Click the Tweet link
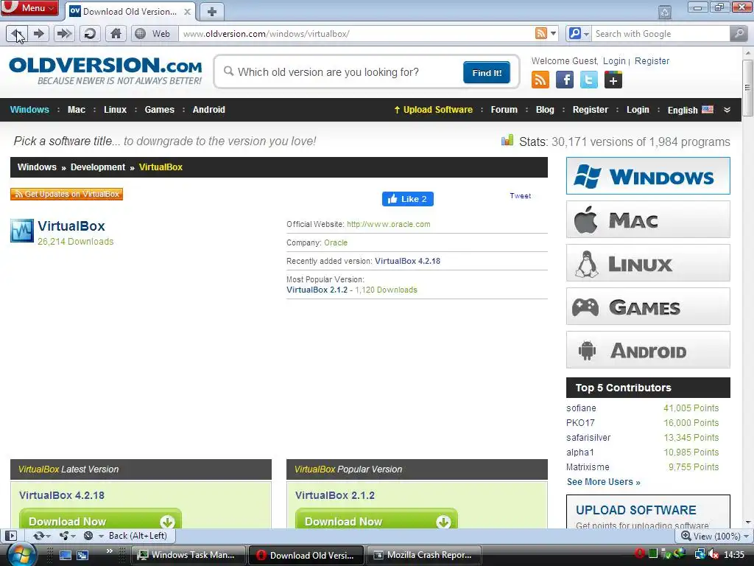This screenshot has width=754, height=566. 521,196
